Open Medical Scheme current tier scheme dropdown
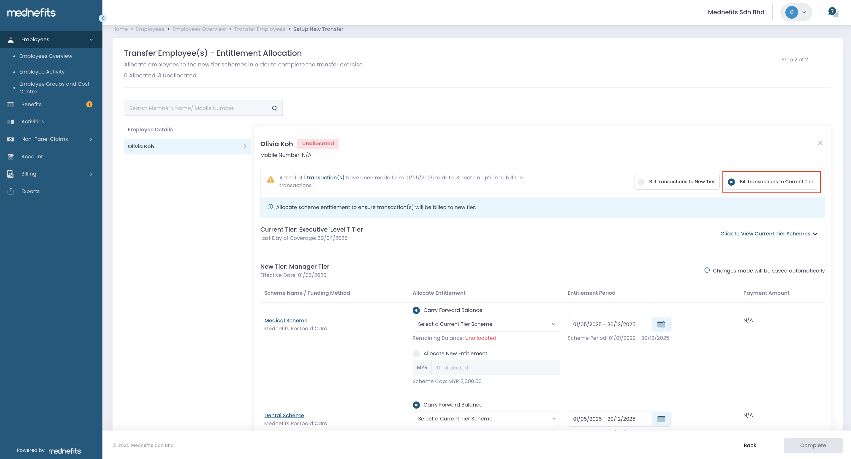The width and height of the screenshot is (851, 459). (x=485, y=324)
